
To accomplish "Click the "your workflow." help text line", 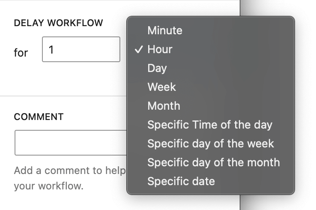I will 48,187.
